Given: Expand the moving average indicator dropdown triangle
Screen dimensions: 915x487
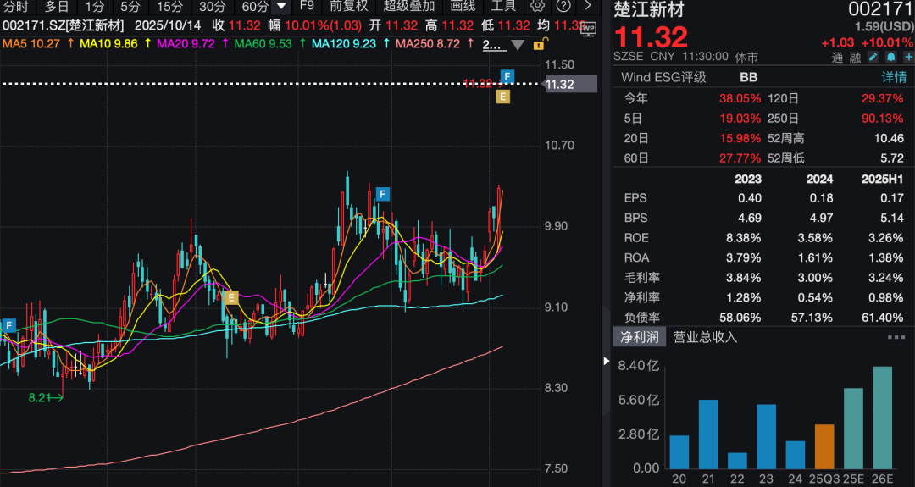Looking at the screenshot, I should [x=516, y=44].
